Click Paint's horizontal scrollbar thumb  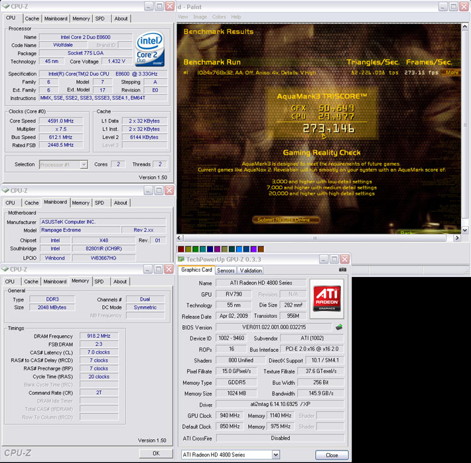pyautogui.click(x=314, y=238)
